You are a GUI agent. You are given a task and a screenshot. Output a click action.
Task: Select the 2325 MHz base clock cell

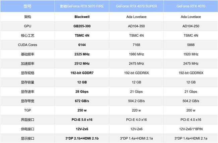82,54
